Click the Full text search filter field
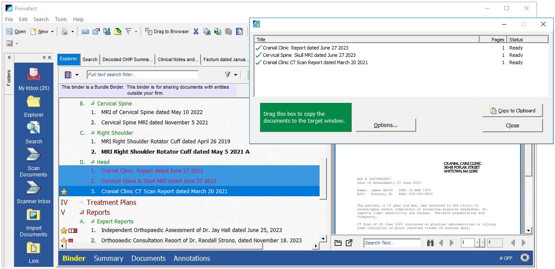Image resolution: width=555 pixels, height=269 pixels. coord(142,75)
